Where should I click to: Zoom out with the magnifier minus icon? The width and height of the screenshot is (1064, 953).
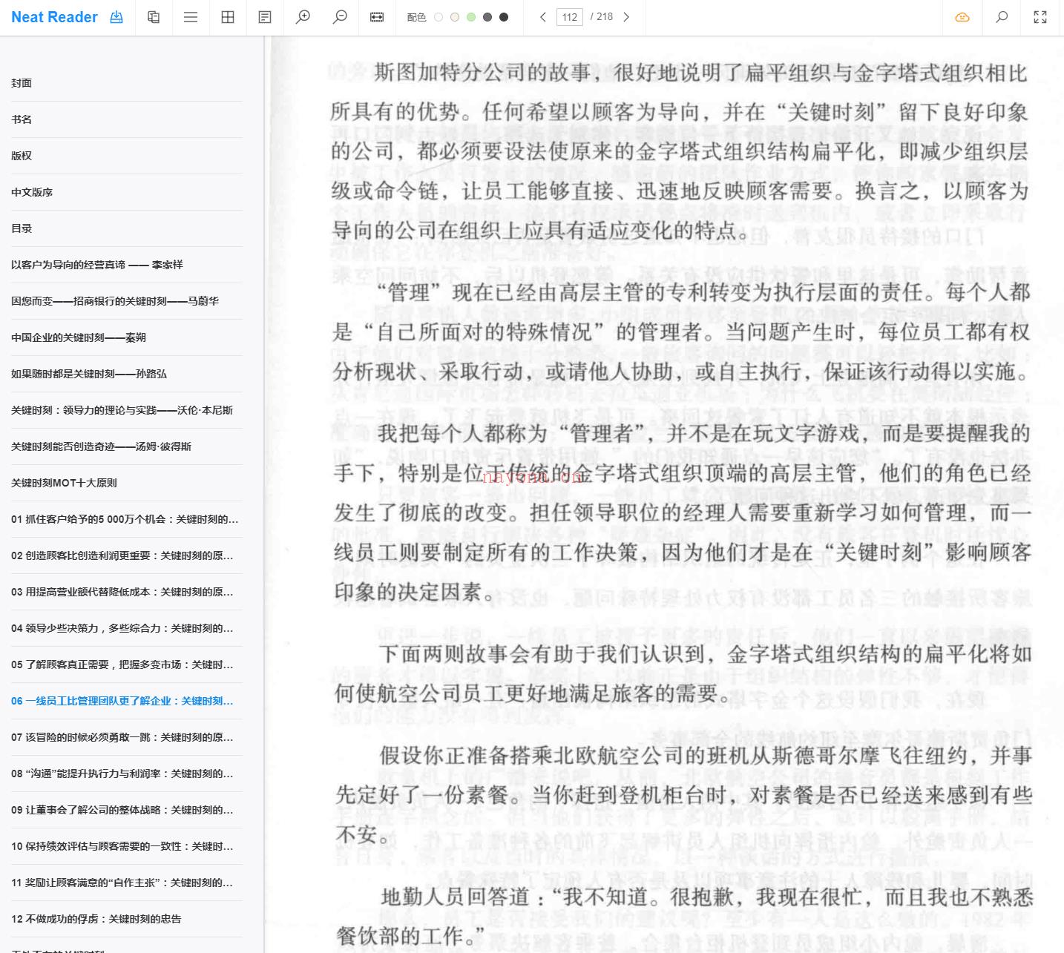point(340,17)
